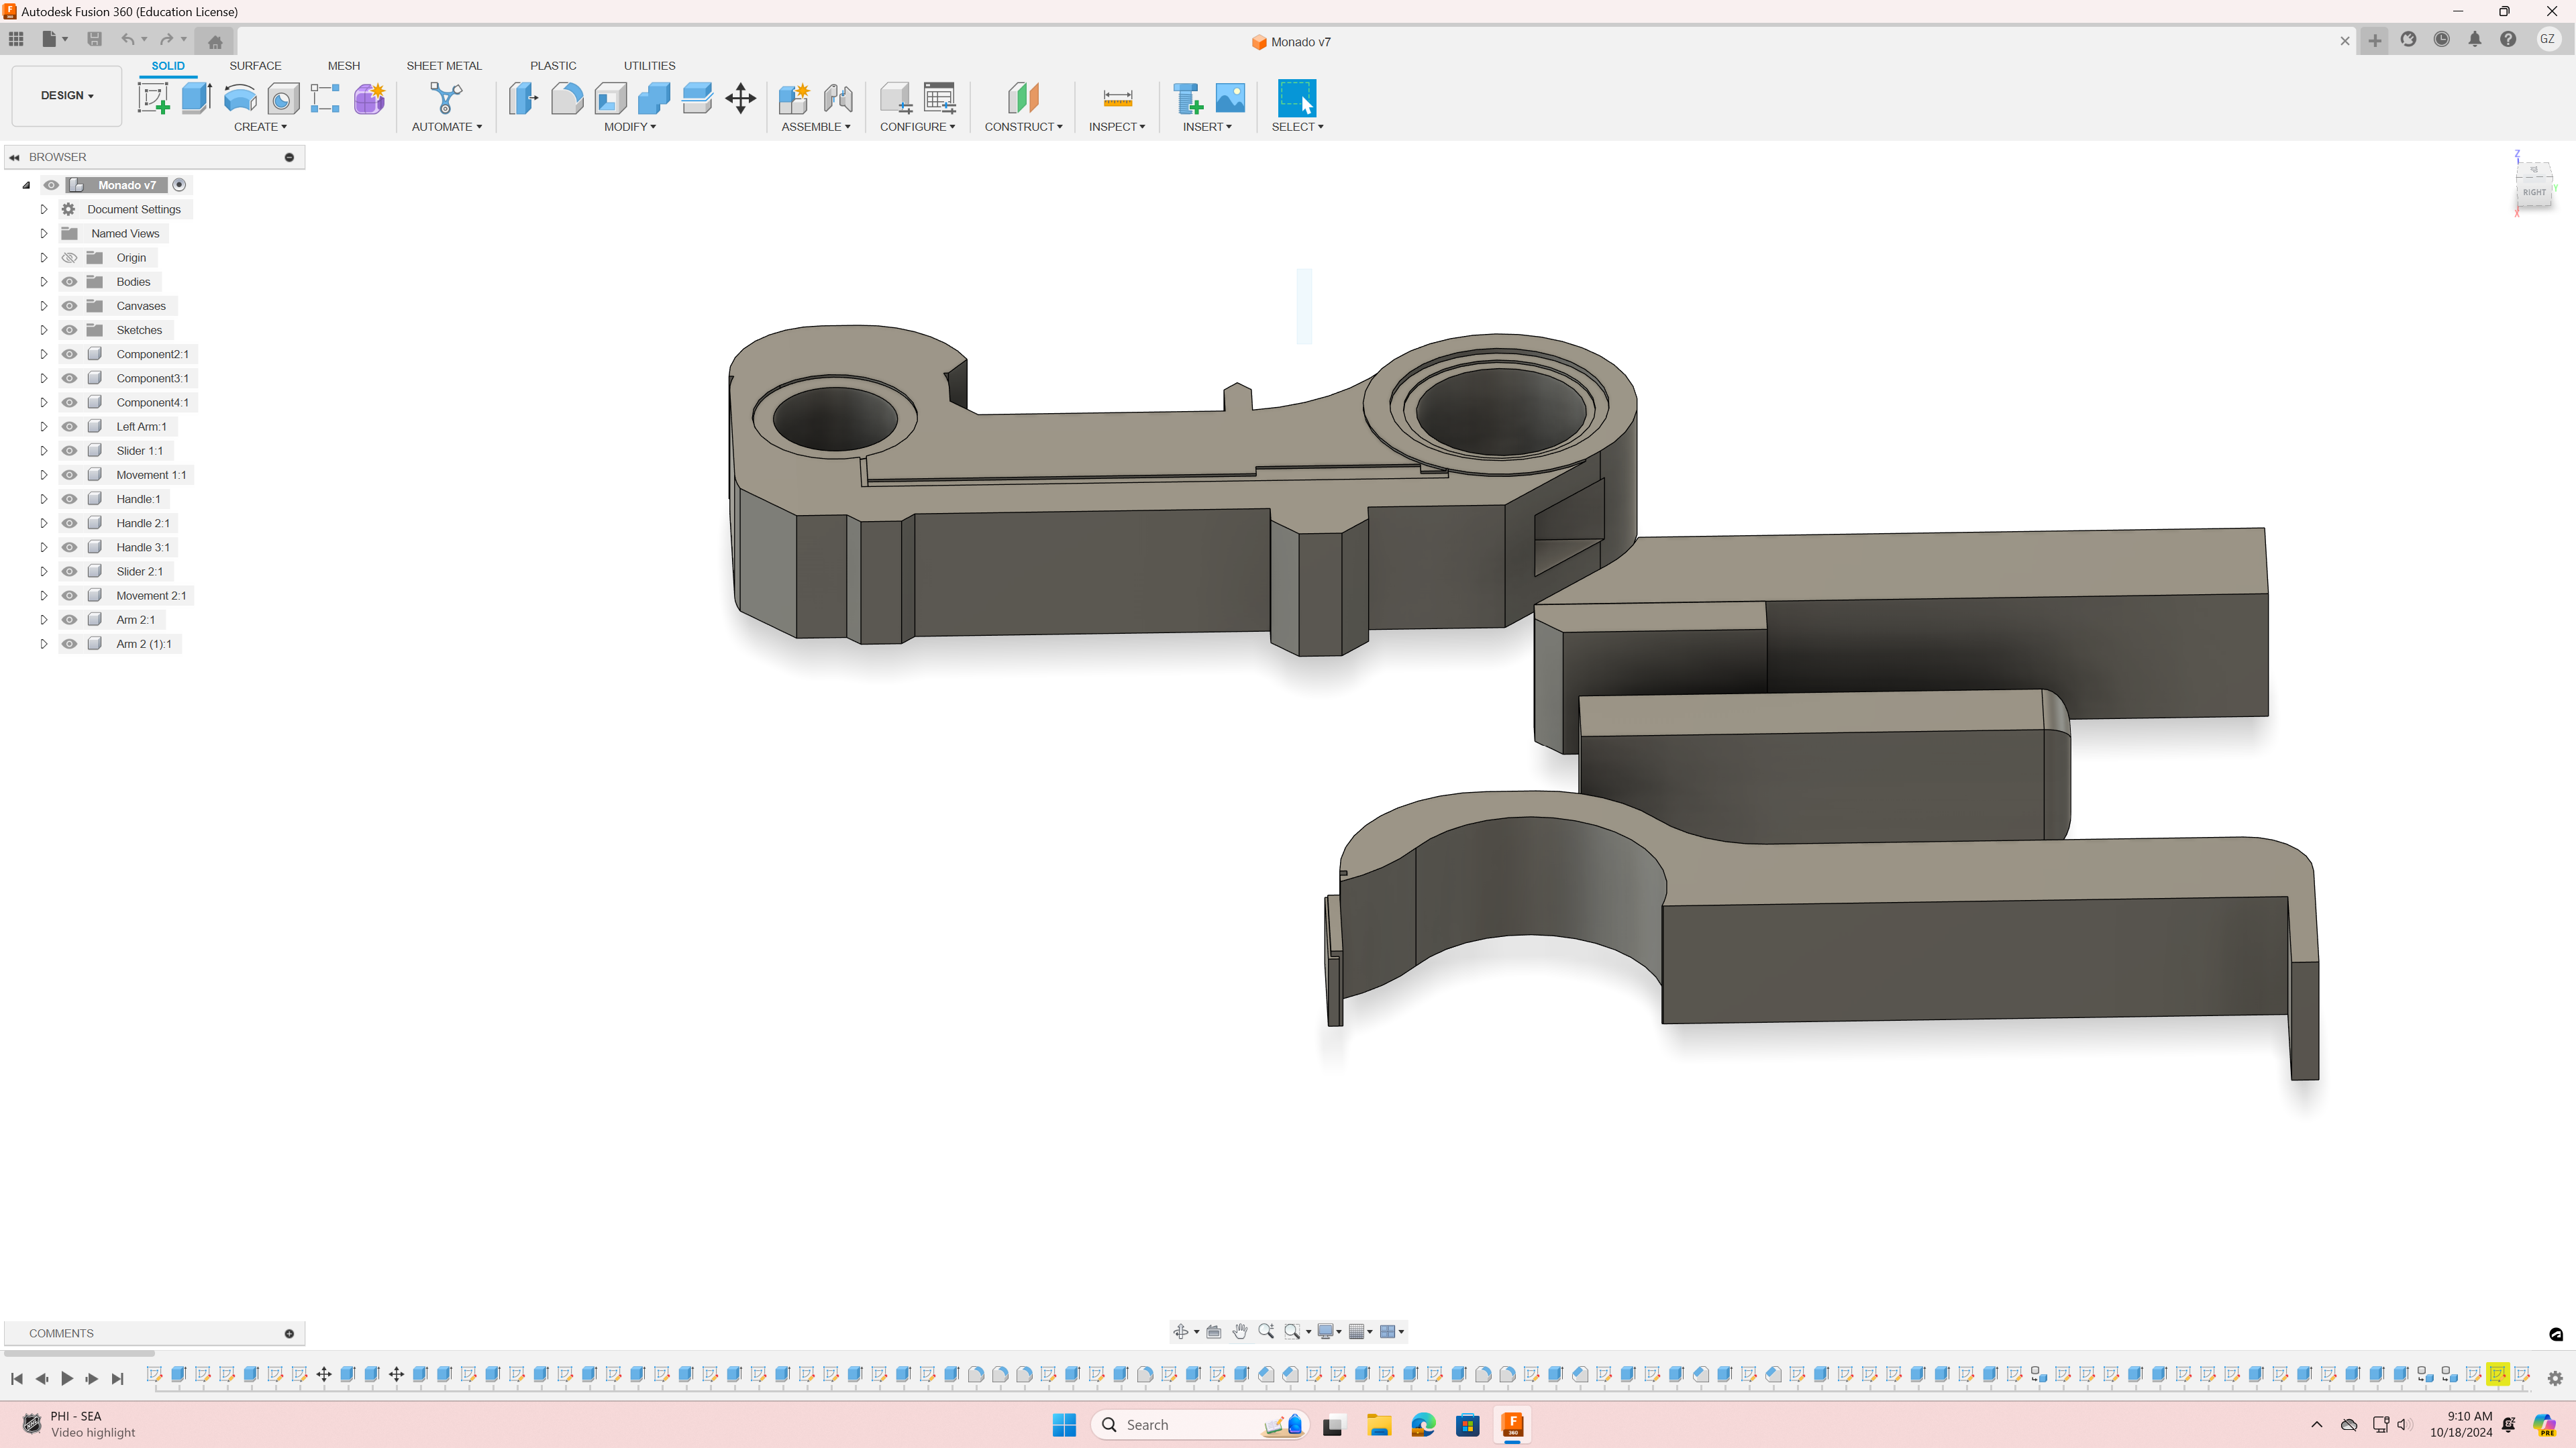
Task: Open the Insert Canvas image tool
Action: coord(1230,98)
